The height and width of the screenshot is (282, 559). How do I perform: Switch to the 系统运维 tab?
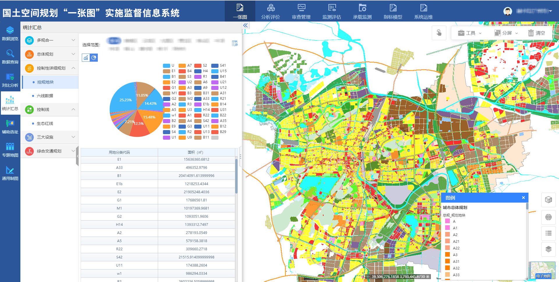pos(423,11)
